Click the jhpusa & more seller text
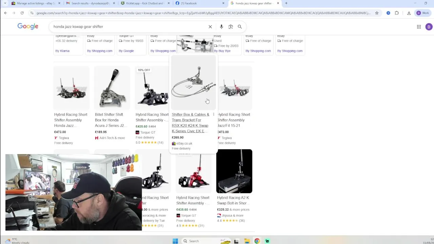Viewport: 434px width, 244px height. [x=233, y=215]
